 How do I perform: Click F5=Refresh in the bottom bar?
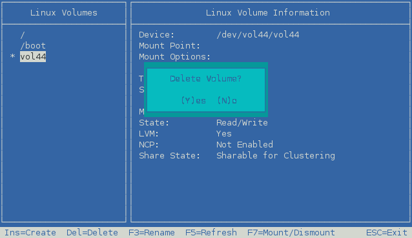(x=211, y=233)
